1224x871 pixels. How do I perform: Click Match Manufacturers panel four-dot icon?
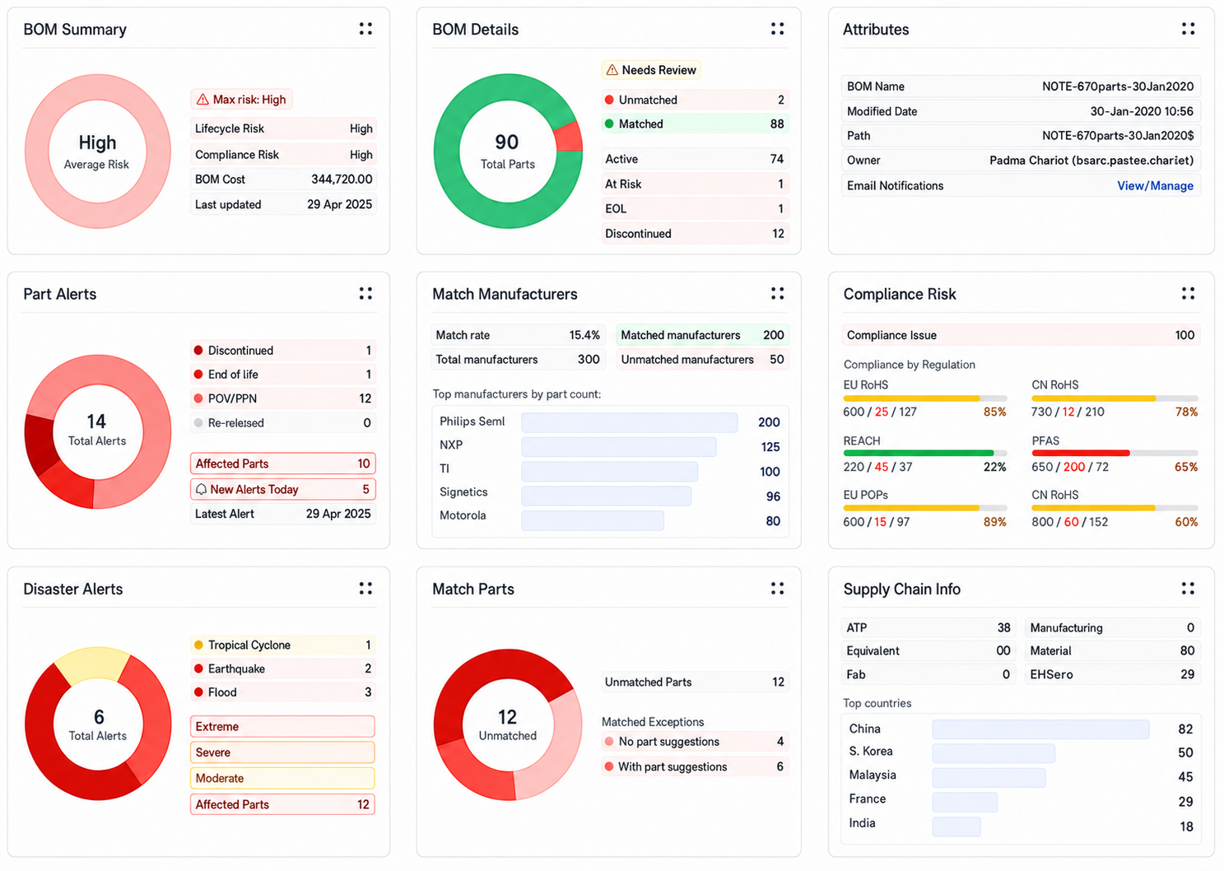[777, 293]
